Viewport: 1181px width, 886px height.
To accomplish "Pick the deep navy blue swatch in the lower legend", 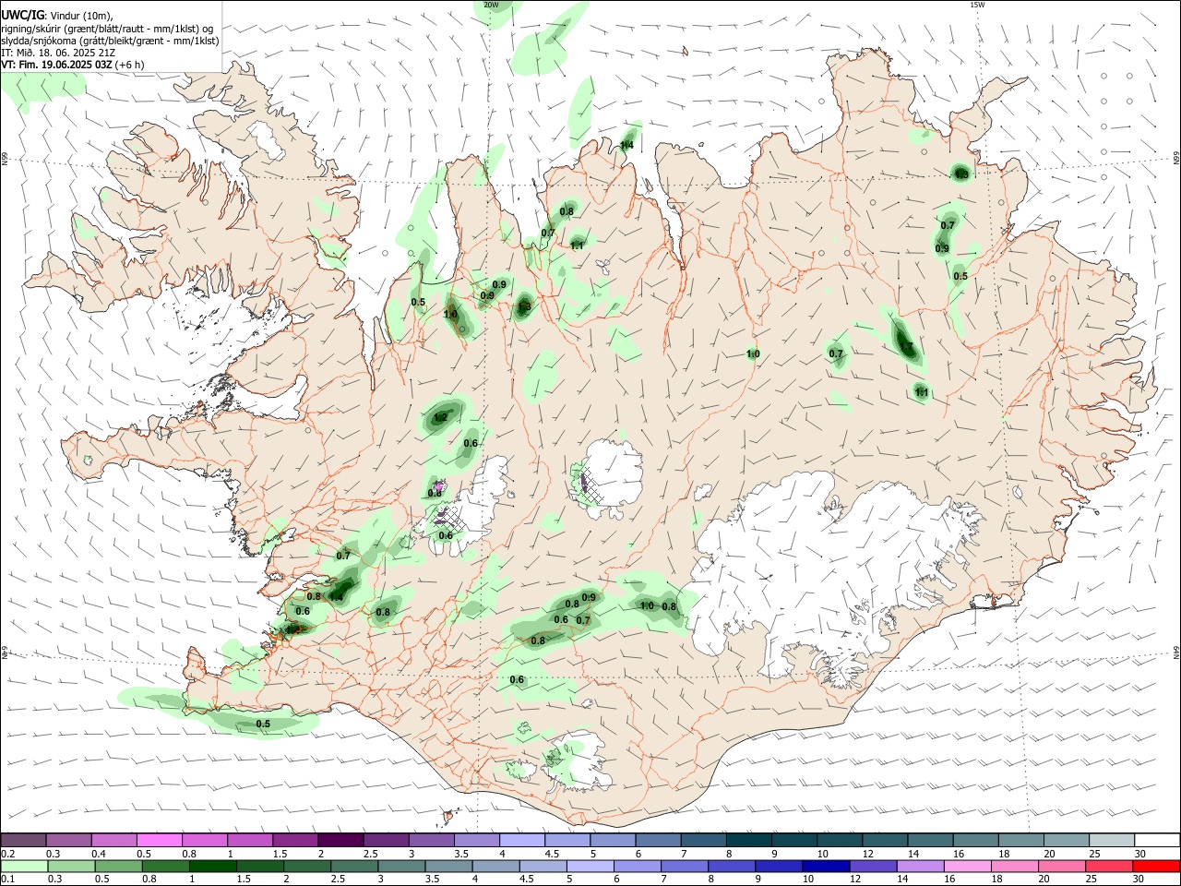I will point(824,866).
